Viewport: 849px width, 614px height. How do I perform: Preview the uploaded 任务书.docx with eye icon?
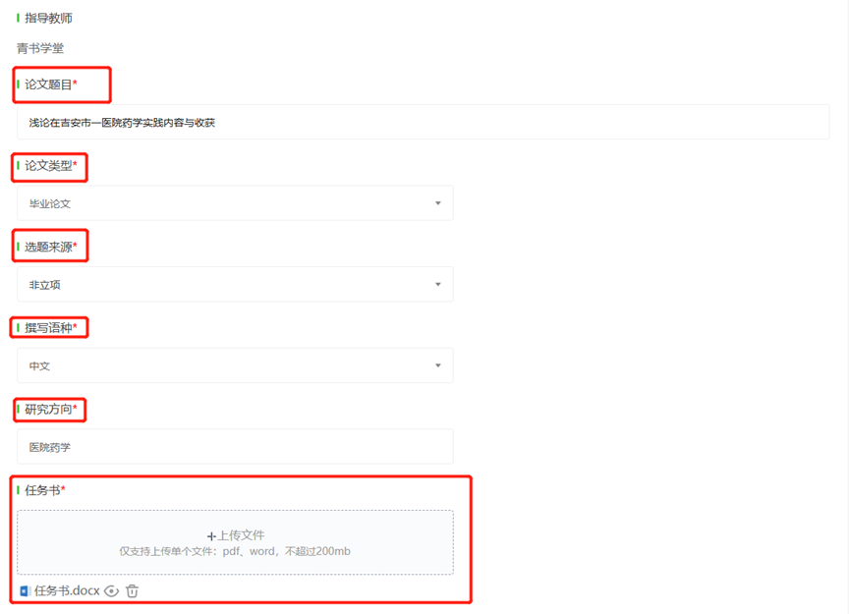tap(112, 591)
